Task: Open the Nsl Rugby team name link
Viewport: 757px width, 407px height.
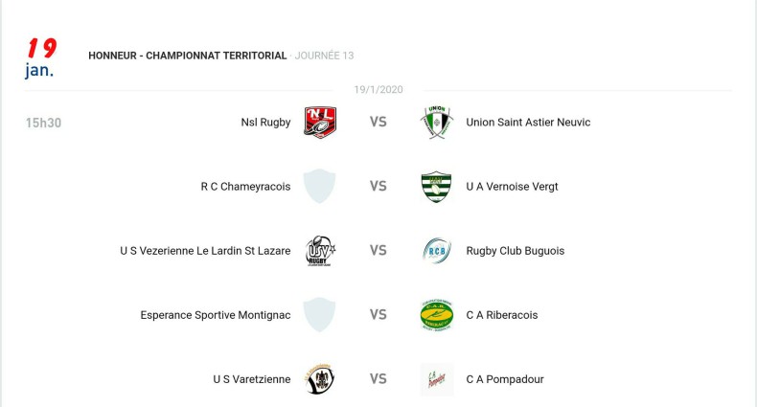Action: pos(265,123)
